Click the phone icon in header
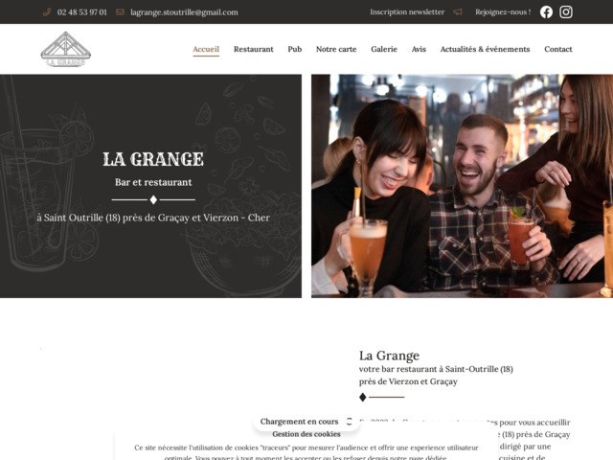 [47, 12]
